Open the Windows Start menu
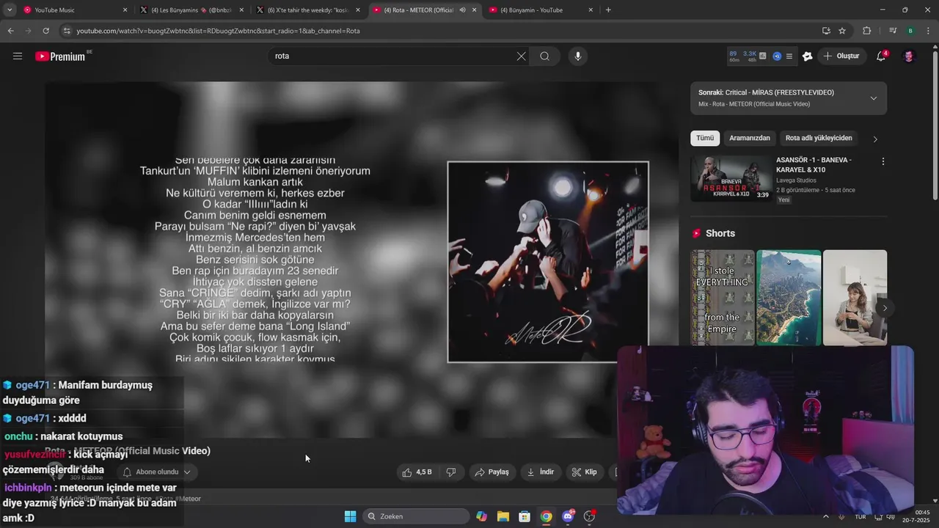 click(350, 516)
